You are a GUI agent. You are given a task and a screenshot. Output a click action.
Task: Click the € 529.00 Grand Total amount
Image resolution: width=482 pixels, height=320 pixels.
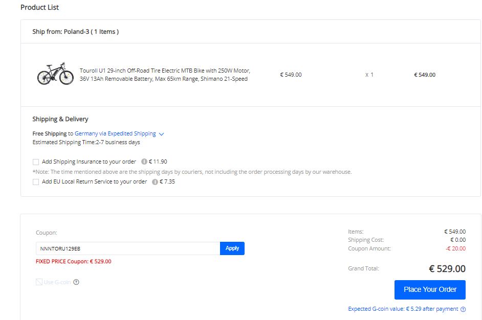click(447, 269)
